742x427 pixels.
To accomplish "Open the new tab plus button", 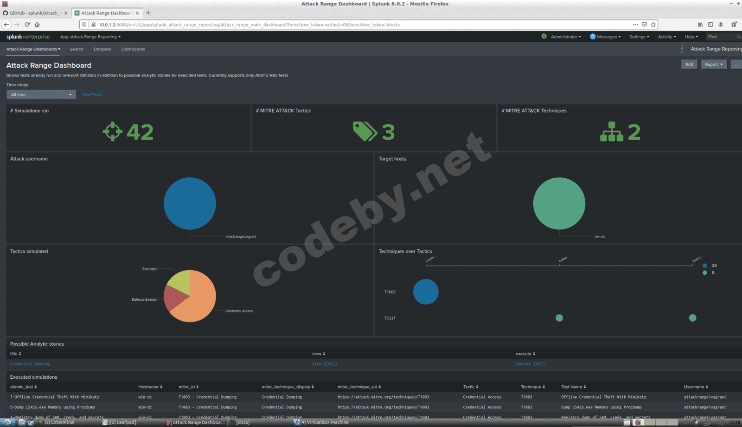I will pos(148,13).
